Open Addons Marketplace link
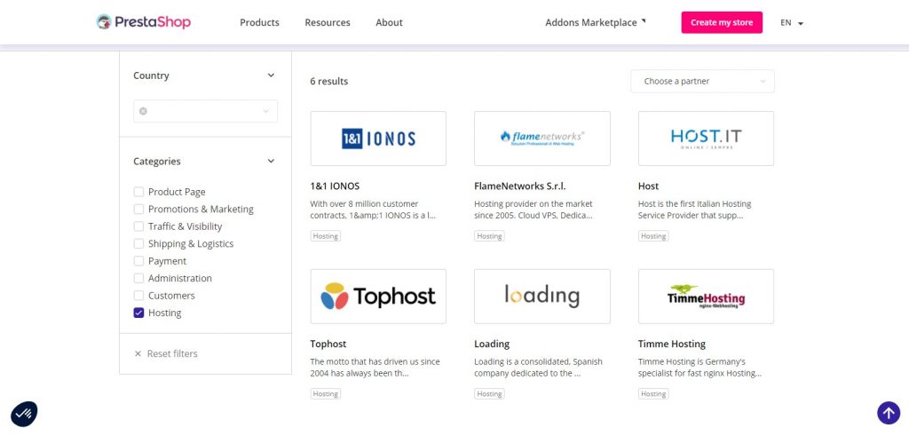 pos(596,22)
